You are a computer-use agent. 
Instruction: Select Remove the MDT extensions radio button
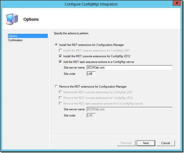click(56, 87)
